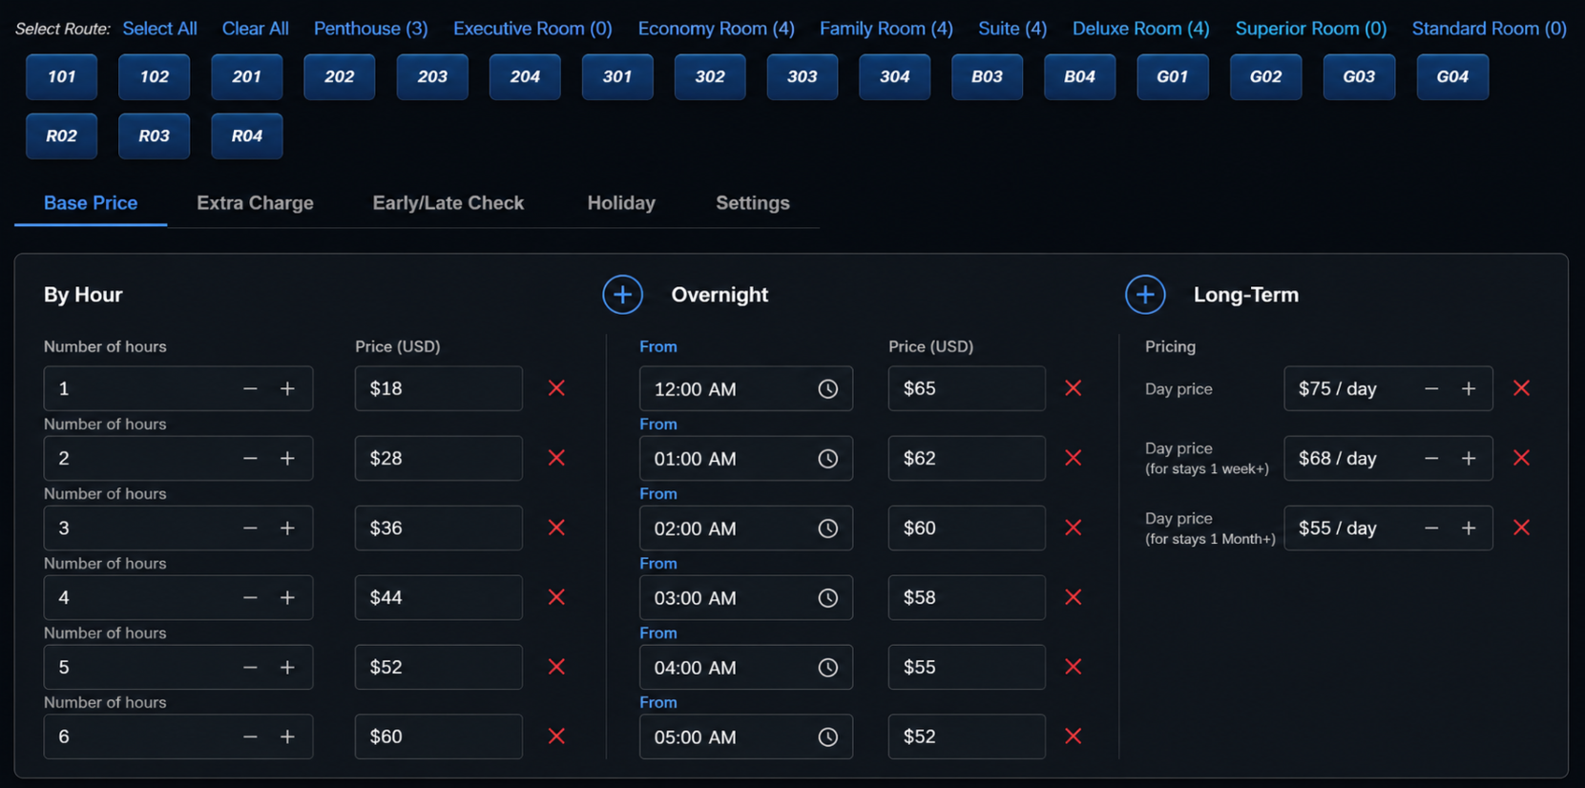This screenshot has width=1585, height=788.
Task: Edit the $62 overnight price field
Action: pos(967,458)
